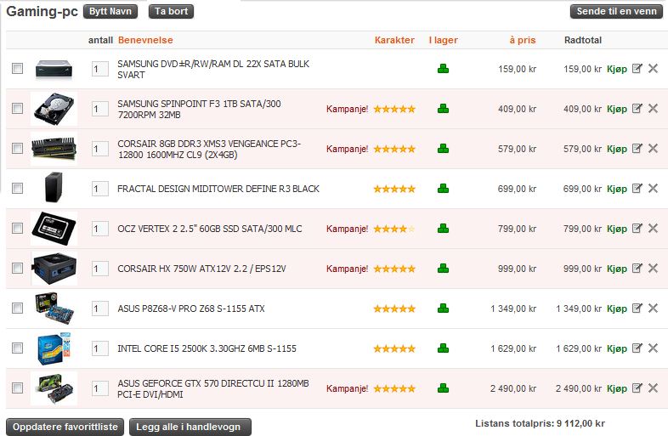Open Corsair Vengeance RAM thumbnail

pyautogui.click(x=54, y=149)
